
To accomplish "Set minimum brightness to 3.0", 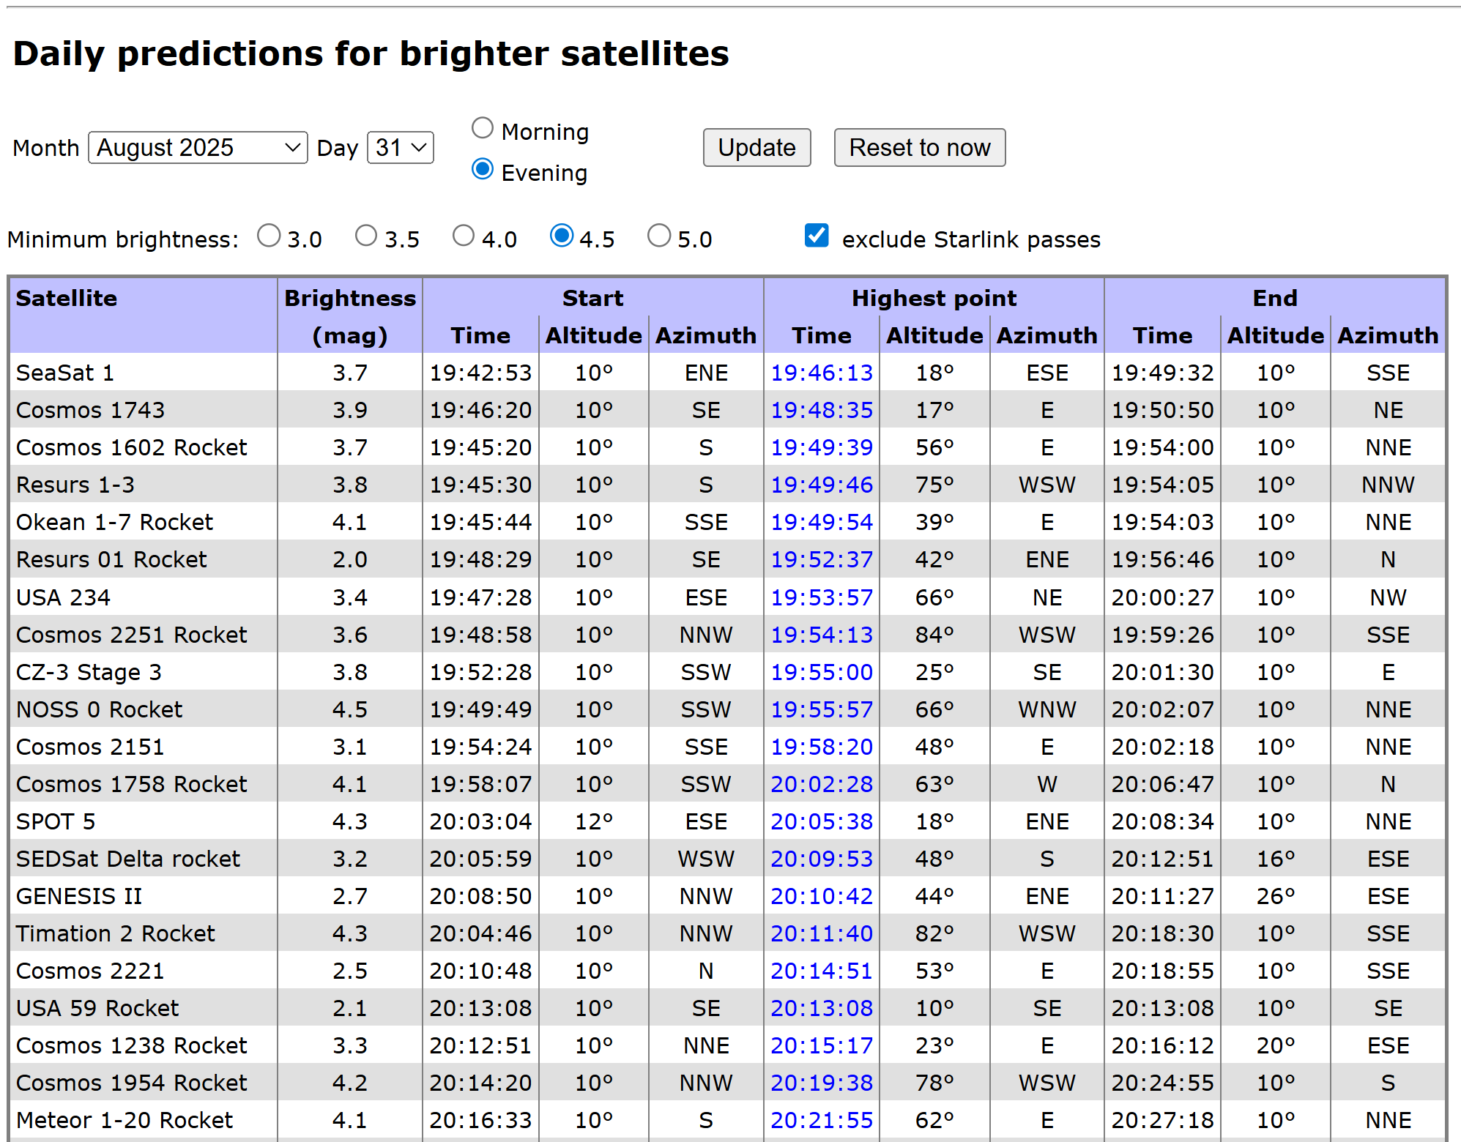I will (x=269, y=236).
